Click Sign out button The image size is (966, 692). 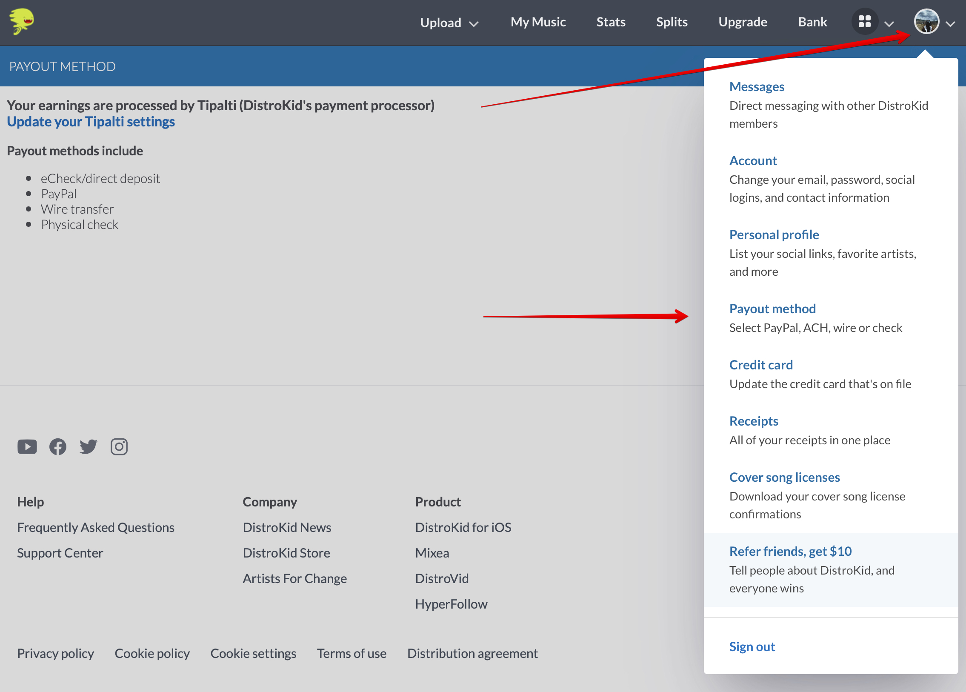coord(752,646)
